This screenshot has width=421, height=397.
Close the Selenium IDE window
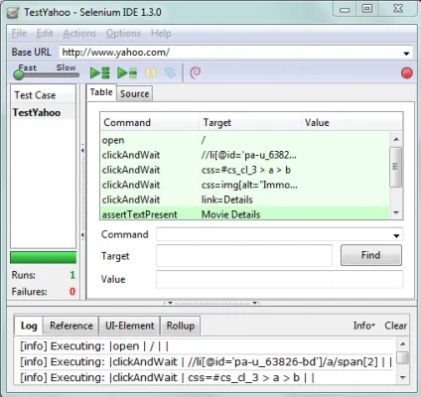point(398,9)
